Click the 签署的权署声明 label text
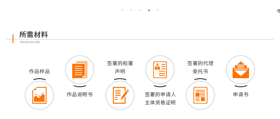The image size is (280, 119). pos(120,67)
